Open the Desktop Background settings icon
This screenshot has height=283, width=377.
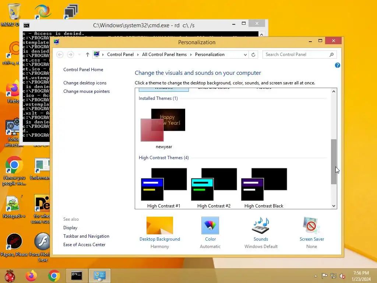160,226
